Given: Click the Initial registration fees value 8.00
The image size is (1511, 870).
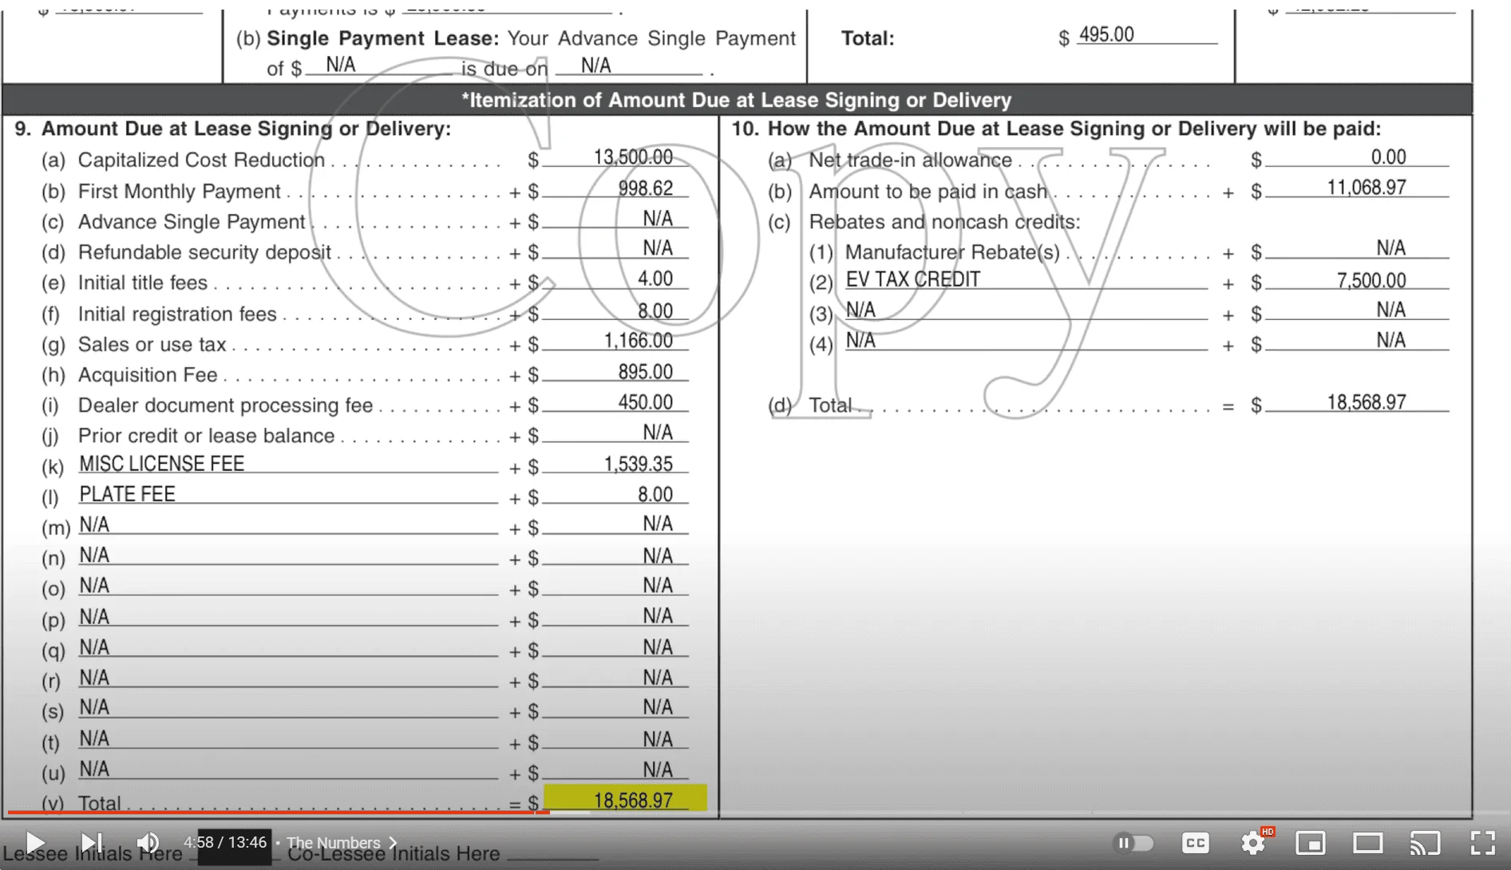Looking at the screenshot, I should tap(655, 310).
